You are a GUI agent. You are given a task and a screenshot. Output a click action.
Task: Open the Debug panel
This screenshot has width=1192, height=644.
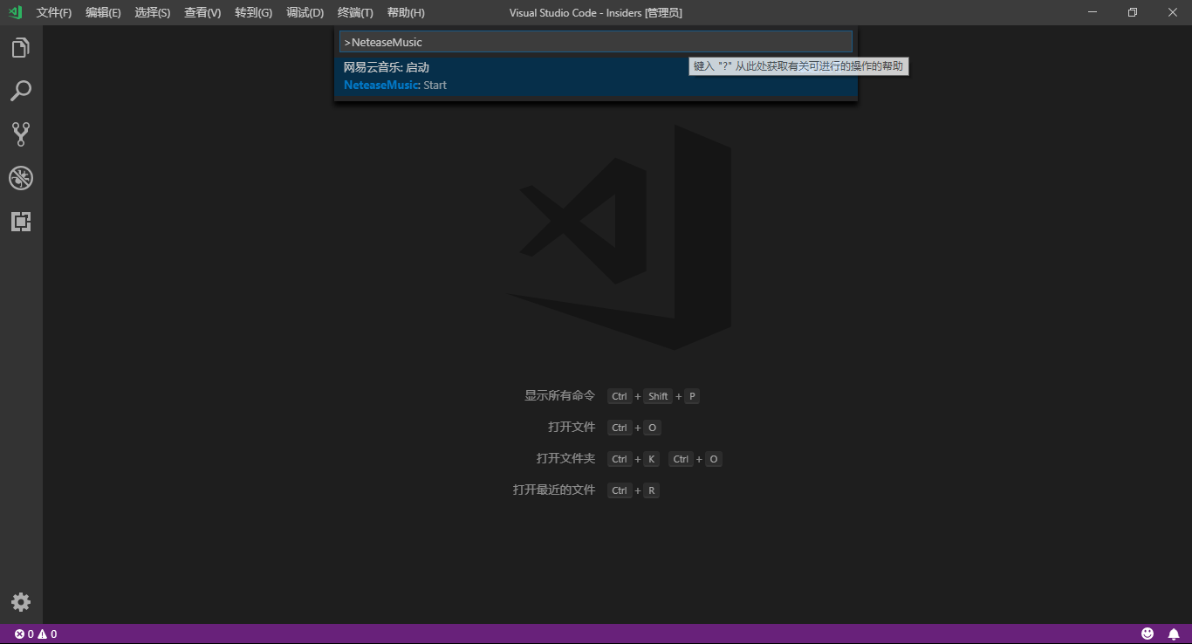point(21,178)
